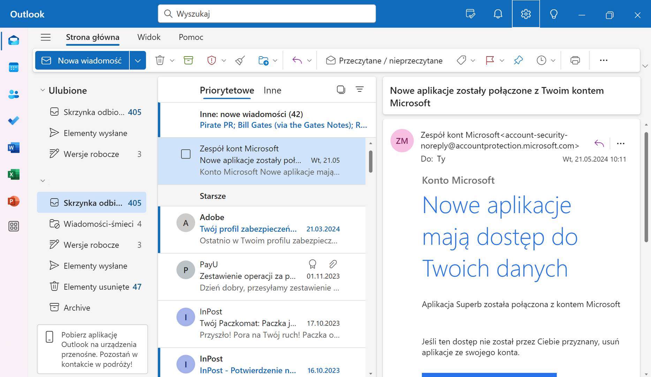Click the Snooze clock icon
The image size is (651, 377).
click(x=541, y=60)
